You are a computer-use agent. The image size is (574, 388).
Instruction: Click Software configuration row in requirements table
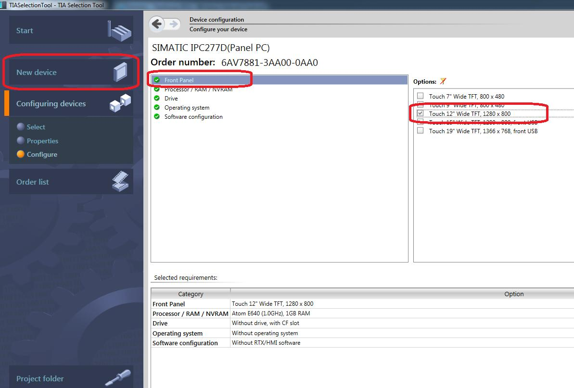tap(362, 343)
